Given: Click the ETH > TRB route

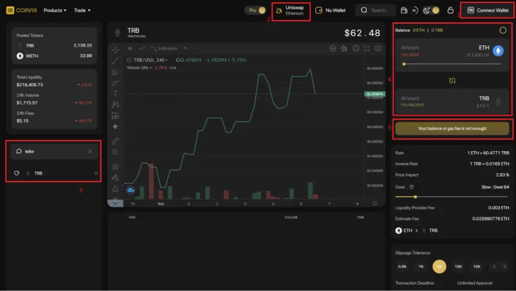Looking at the screenshot, I should (416, 230).
